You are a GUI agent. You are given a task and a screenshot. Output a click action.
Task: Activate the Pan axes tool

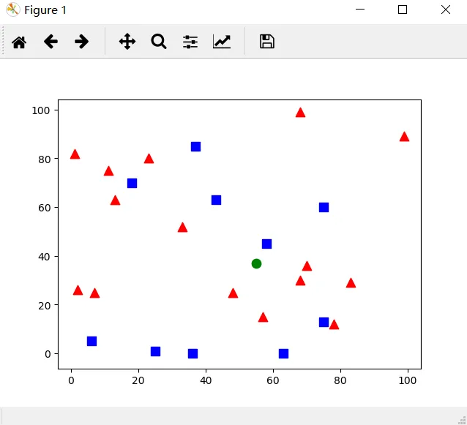coord(127,42)
